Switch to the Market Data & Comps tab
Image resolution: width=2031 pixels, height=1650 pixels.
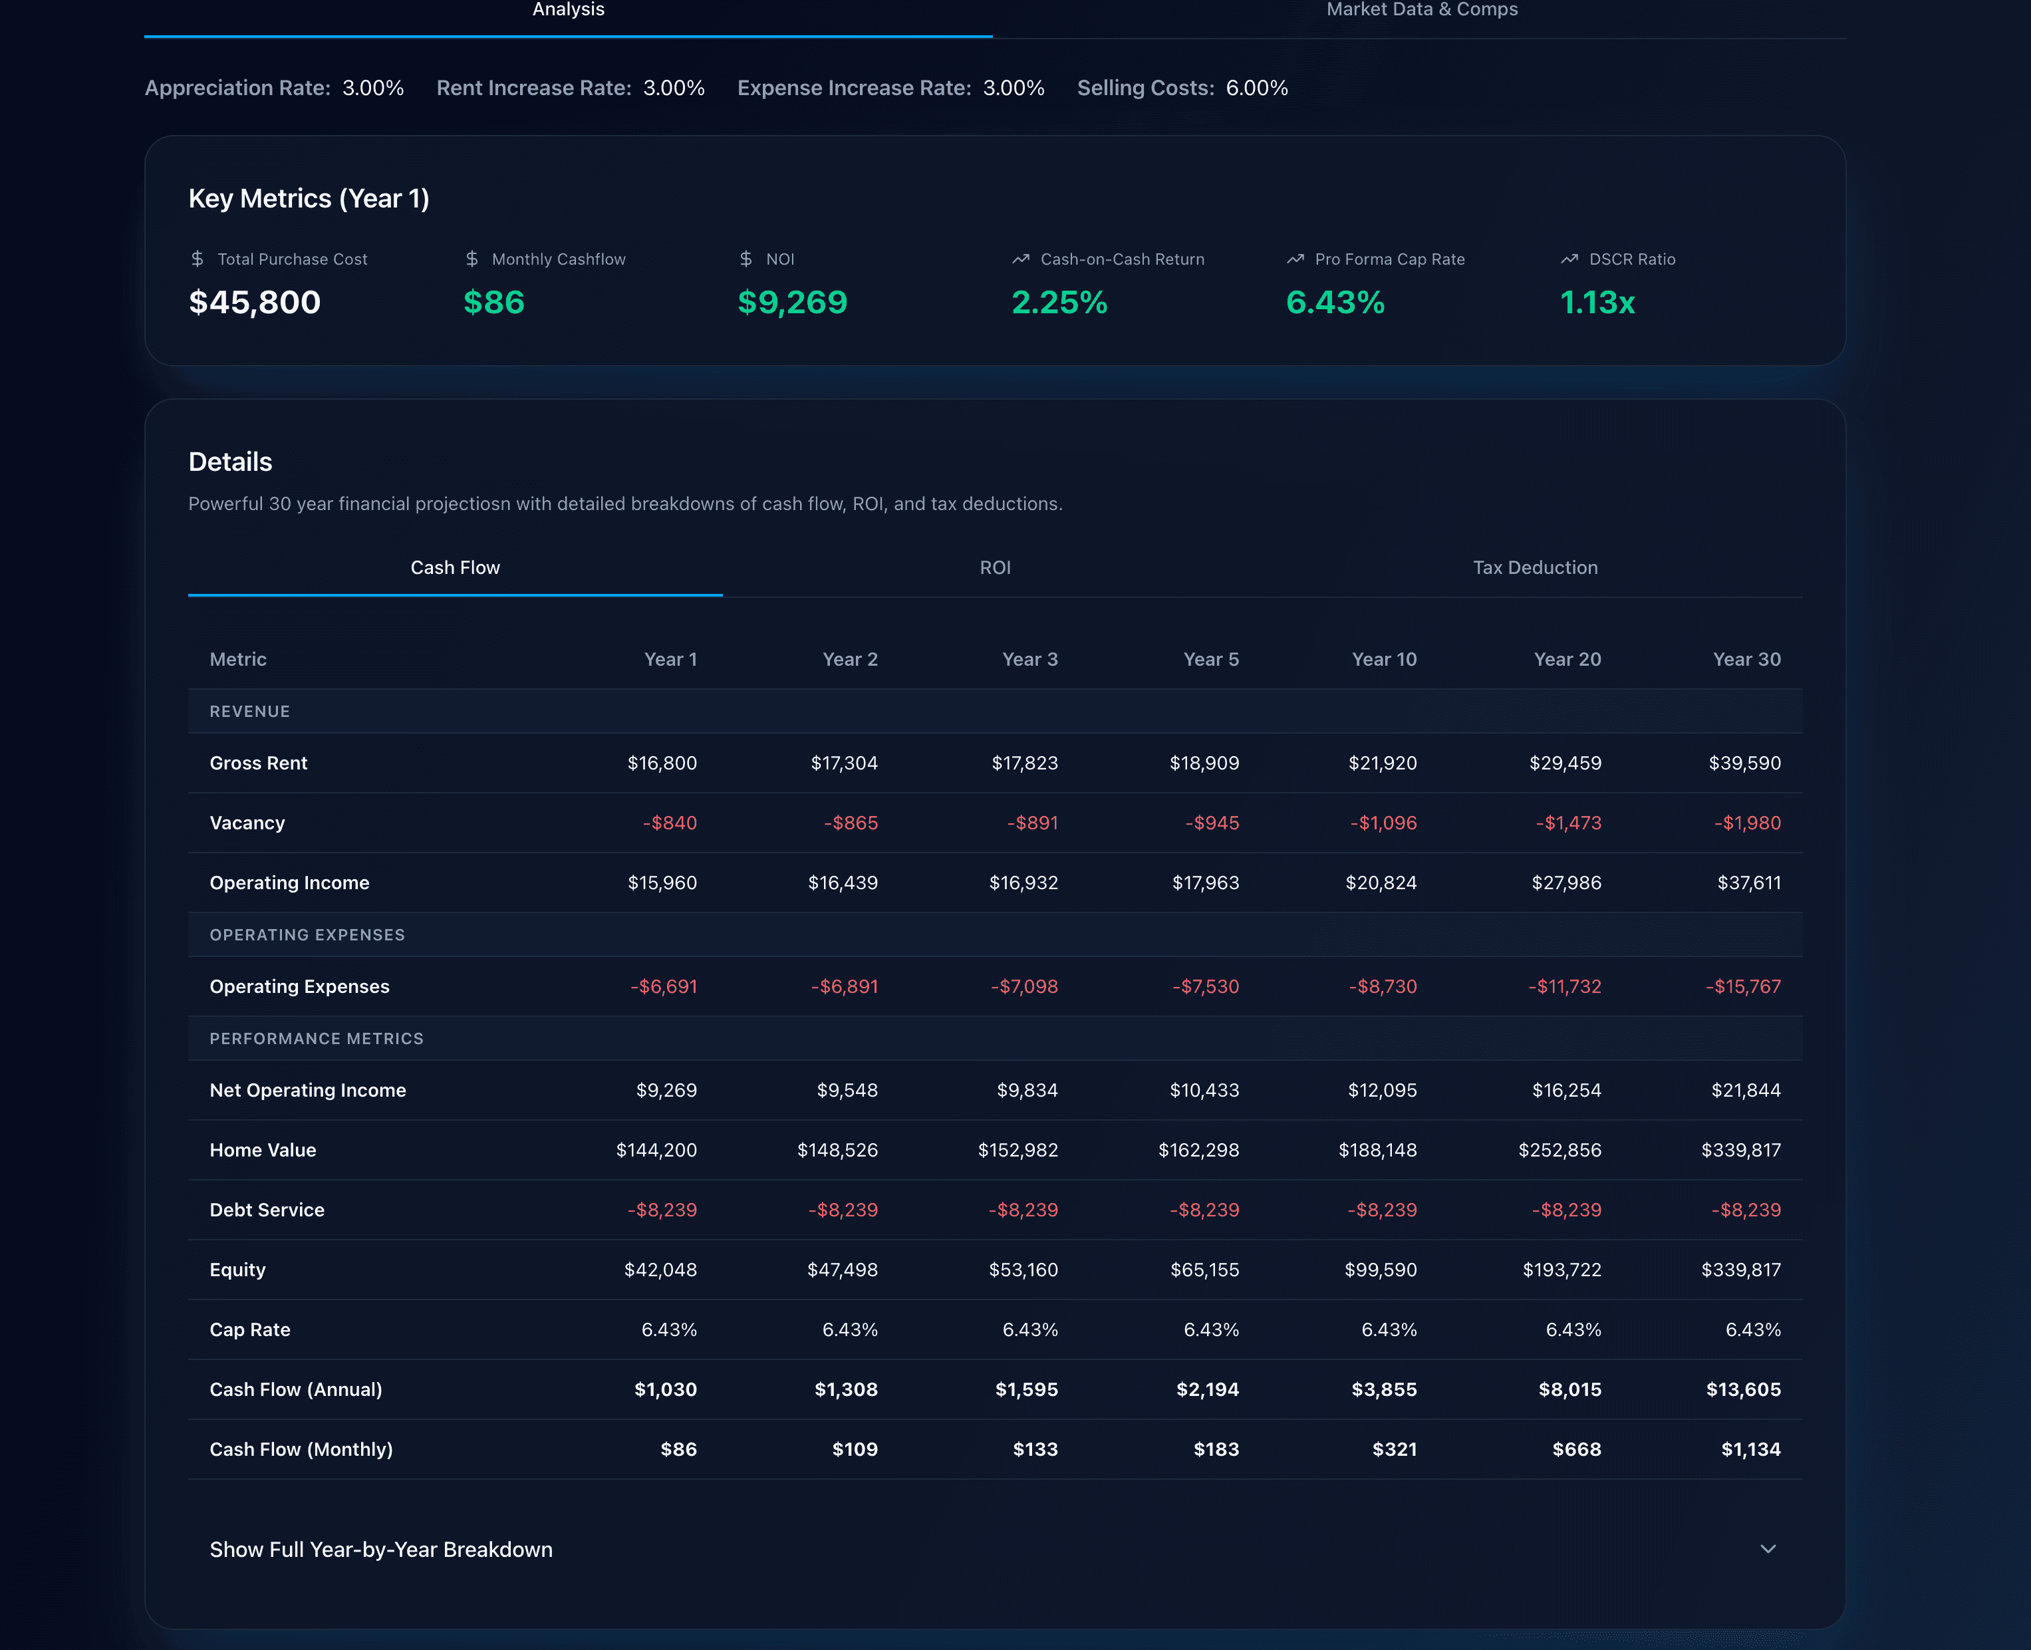pyautogui.click(x=1421, y=11)
